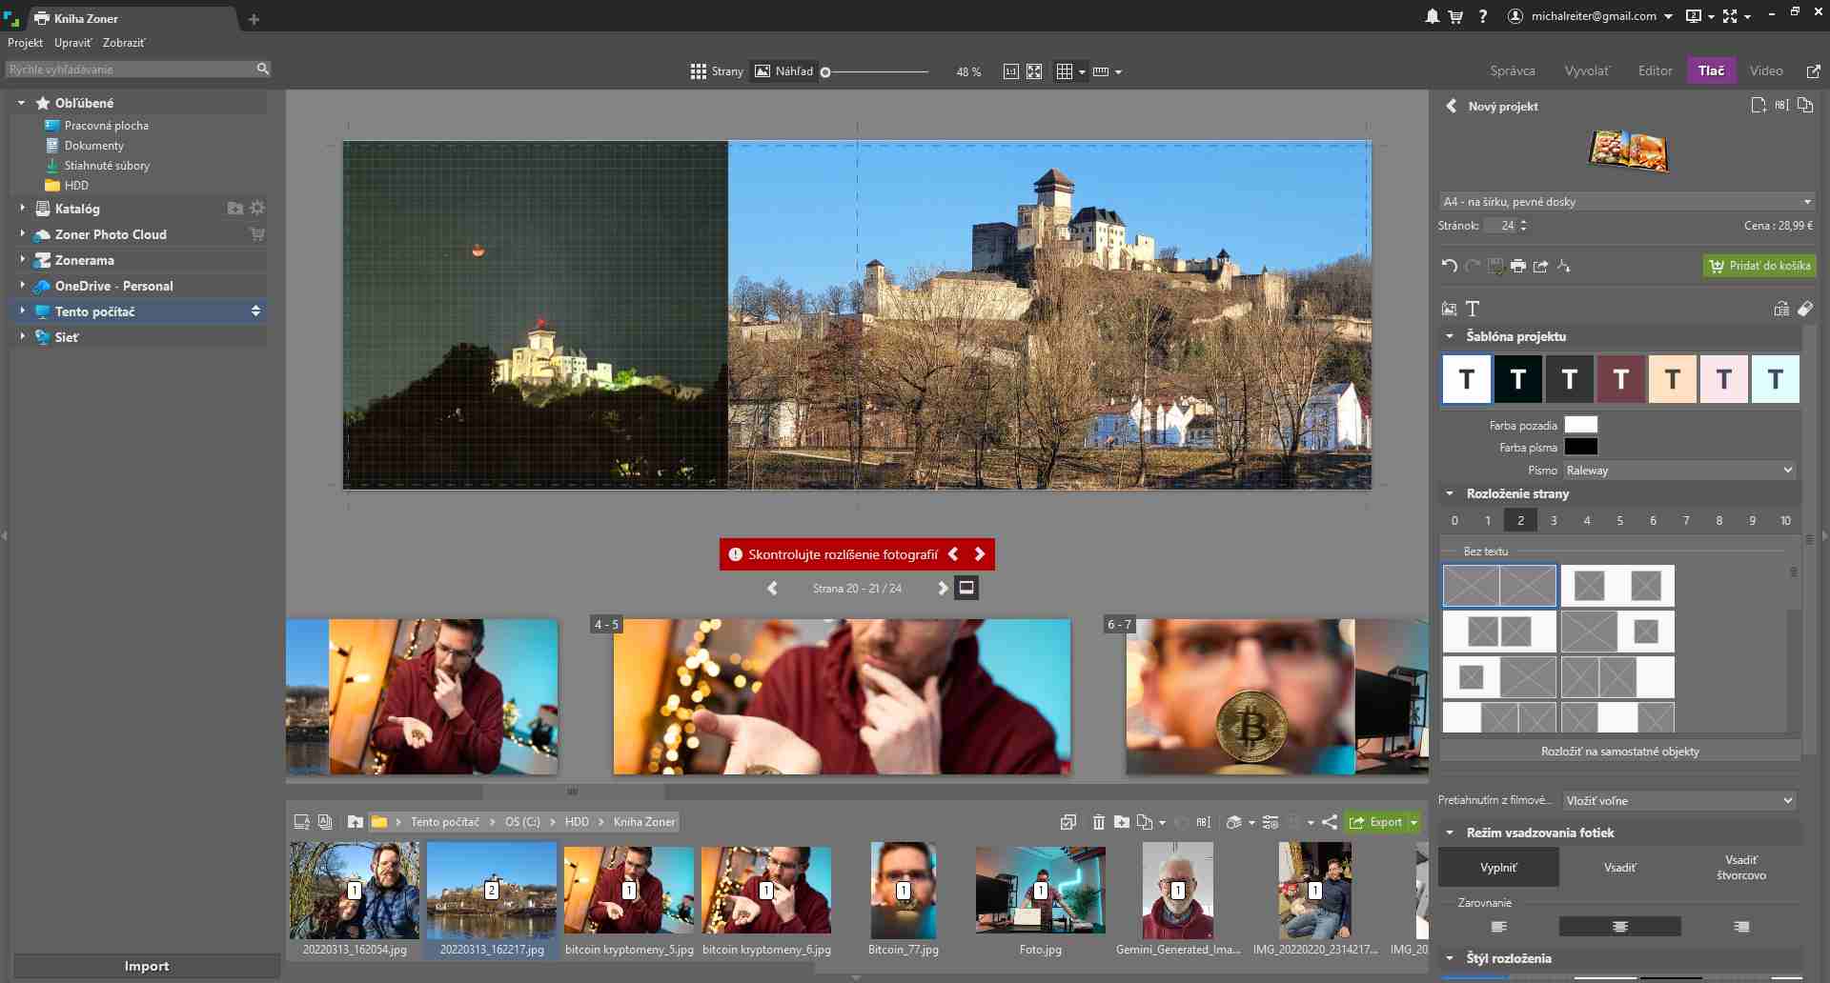The width and height of the screenshot is (1830, 983).
Task: Choose left alignment under Zarovnanie
Action: pyautogui.click(x=1498, y=927)
